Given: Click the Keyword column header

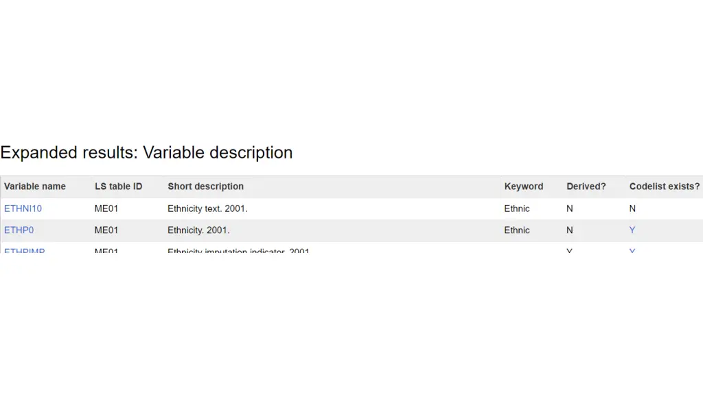Looking at the screenshot, I should [524, 187].
